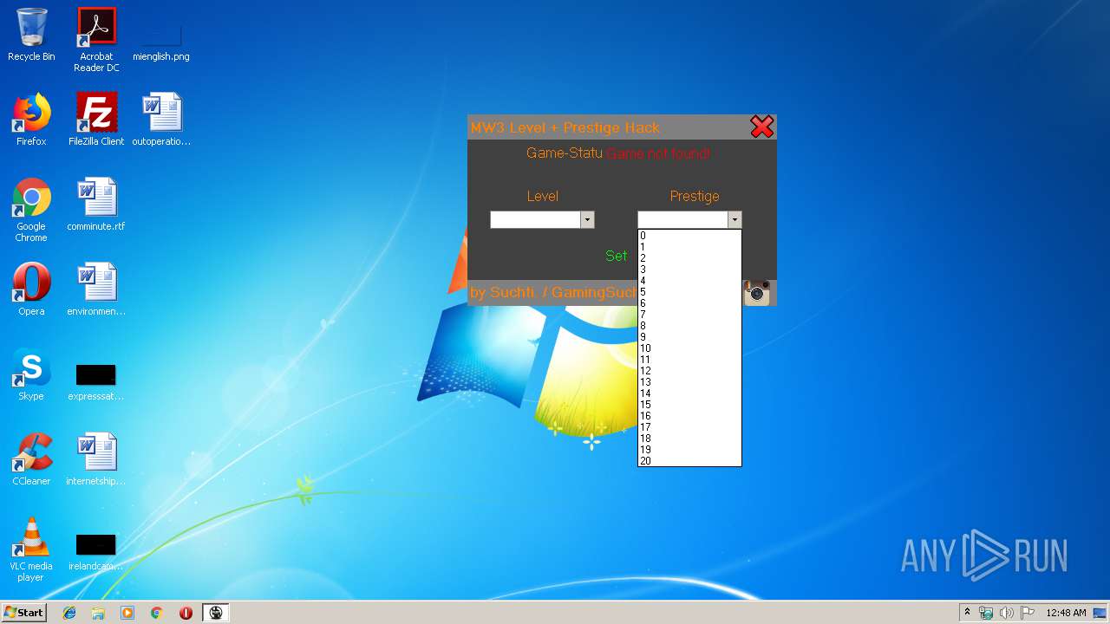
Task: Pick prestige 15 list entry
Action: coord(689,405)
